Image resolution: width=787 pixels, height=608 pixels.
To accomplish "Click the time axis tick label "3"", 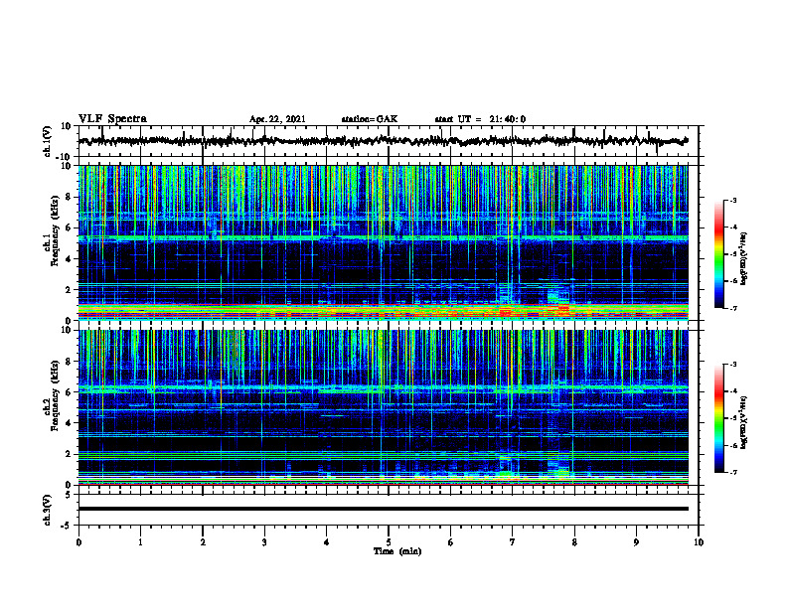I will [x=264, y=542].
